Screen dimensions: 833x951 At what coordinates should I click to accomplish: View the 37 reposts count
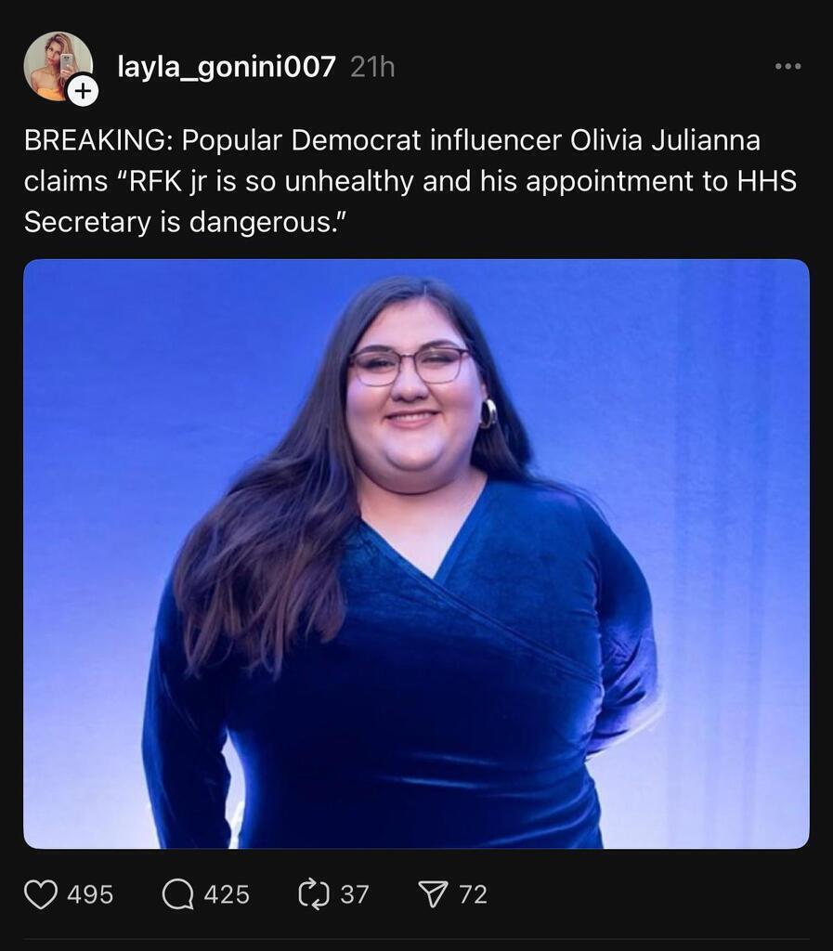(355, 894)
